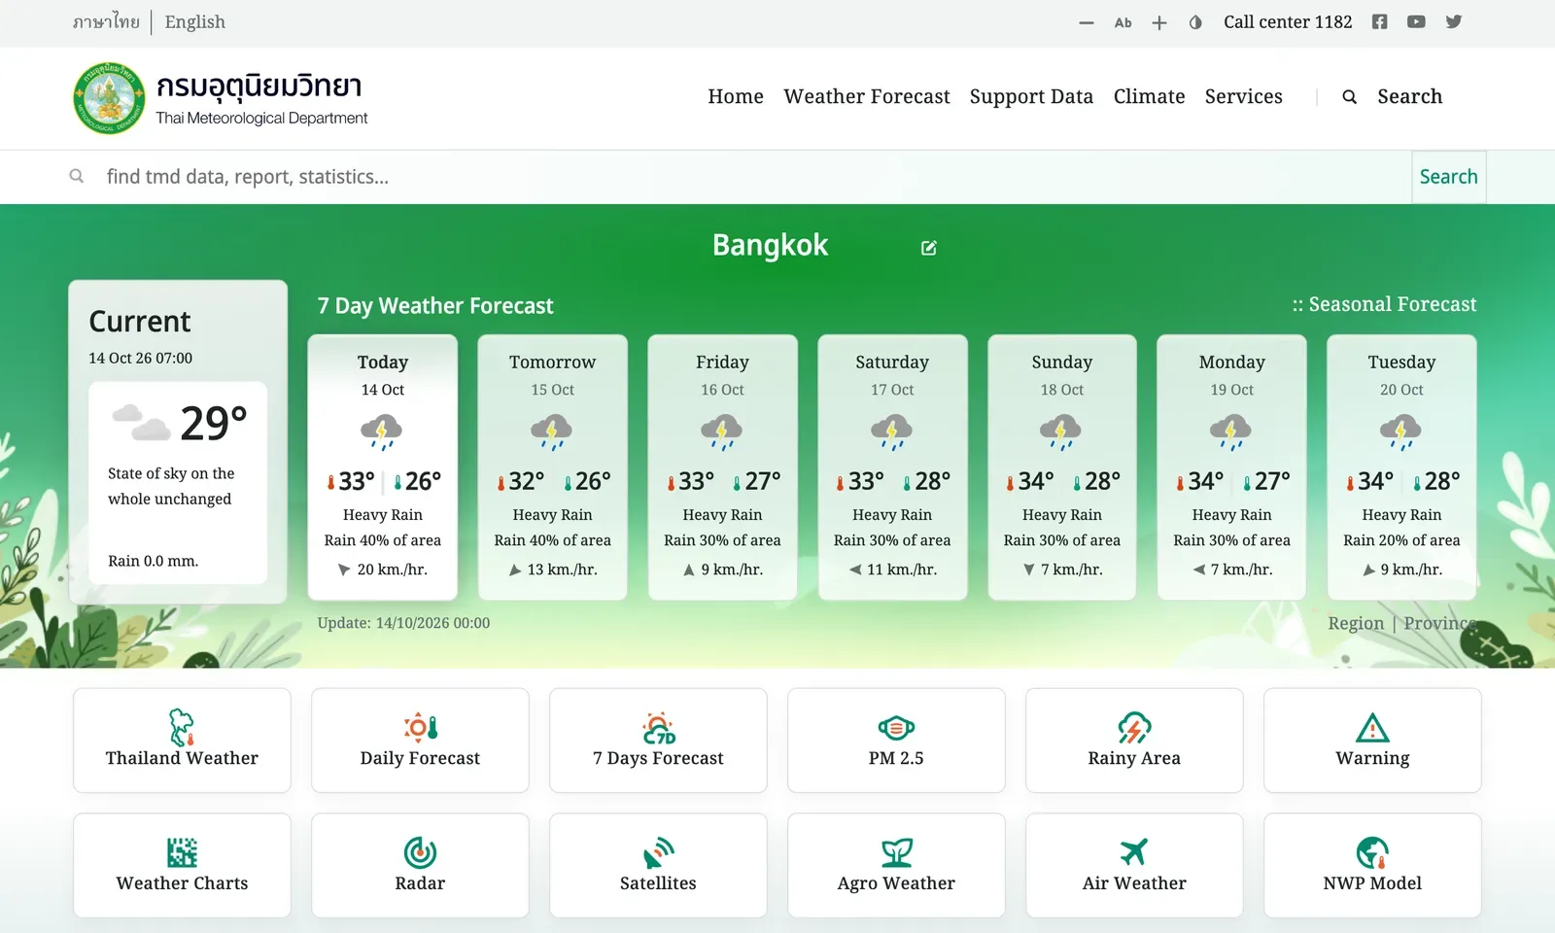This screenshot has height=933, width=1555.
Task: Open the Air Weather tile
Action: click(1134, 866)
